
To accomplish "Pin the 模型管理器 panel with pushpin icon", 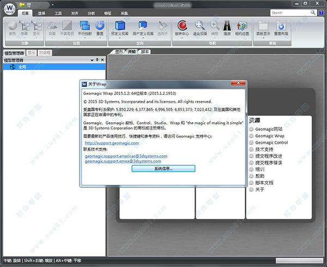I will [97, 60].
